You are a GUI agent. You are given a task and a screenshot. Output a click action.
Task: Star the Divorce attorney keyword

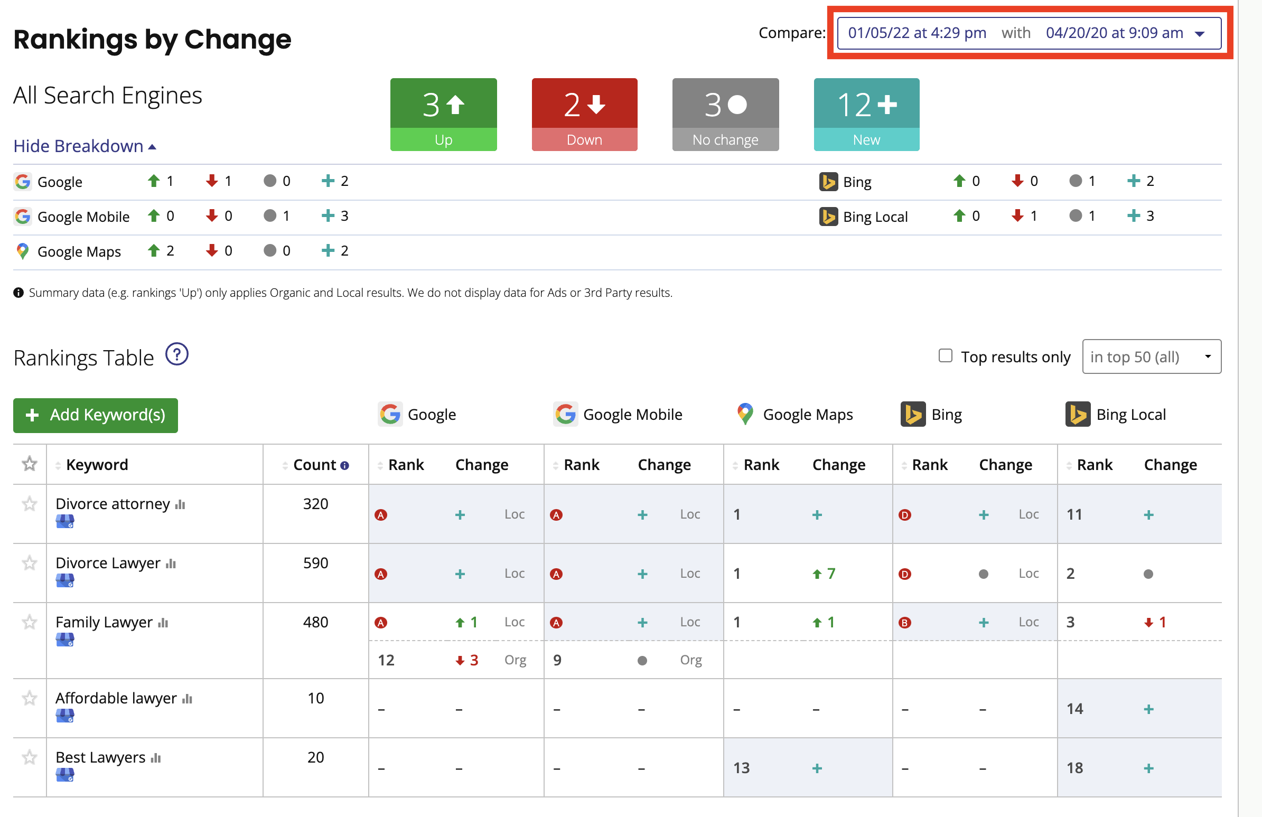pos(30,504)
